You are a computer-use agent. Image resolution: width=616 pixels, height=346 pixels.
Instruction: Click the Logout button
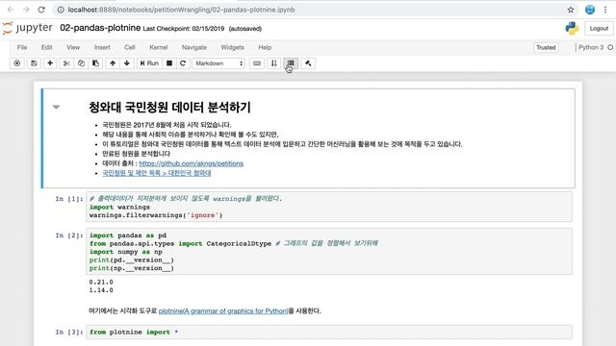599,28
